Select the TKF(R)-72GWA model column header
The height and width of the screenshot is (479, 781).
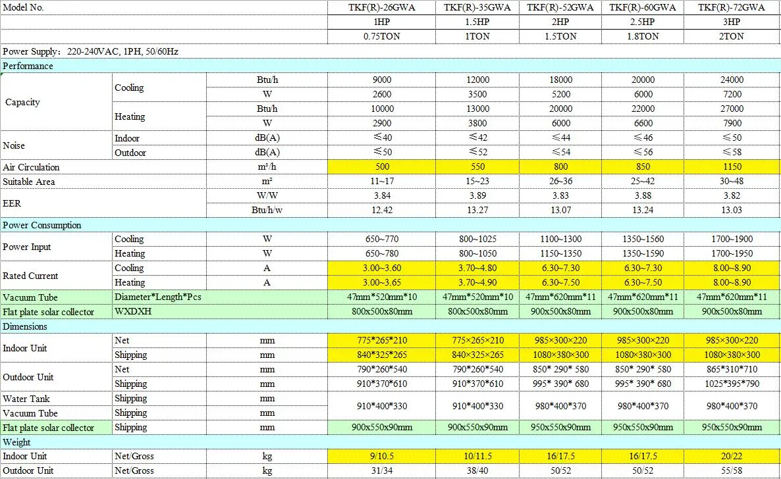pyautogui.click(x=732, y=7)
